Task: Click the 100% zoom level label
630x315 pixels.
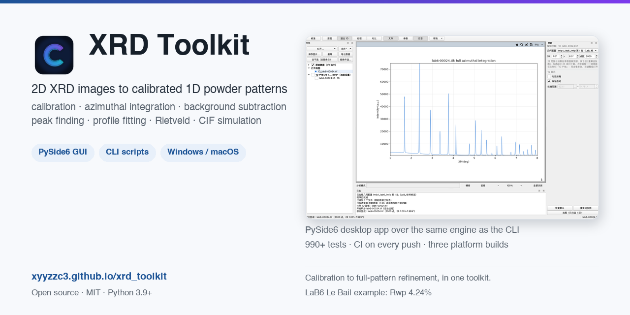Action: click(x=510, y=186)
